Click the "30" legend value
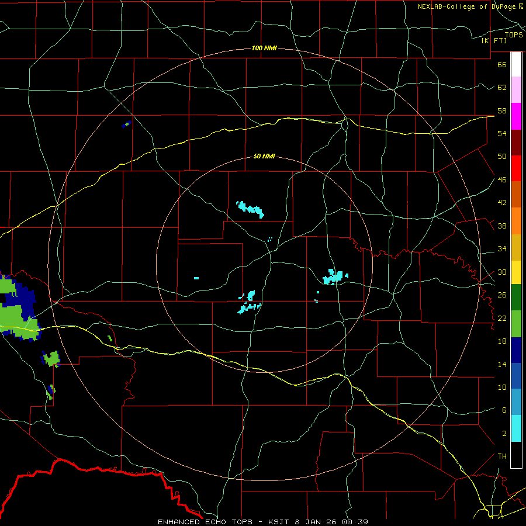The width and height of the screenshot is (526, 526). [502, 272]
